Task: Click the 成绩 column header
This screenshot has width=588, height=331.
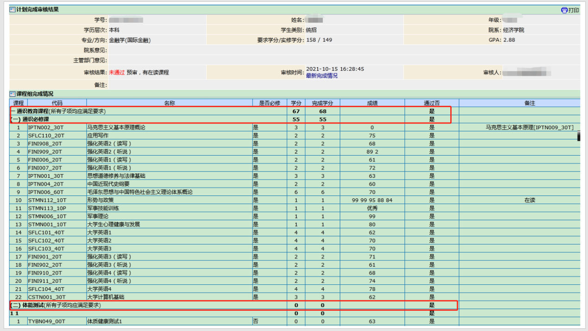Action: (x=372, y=103)
